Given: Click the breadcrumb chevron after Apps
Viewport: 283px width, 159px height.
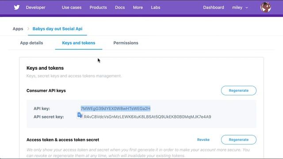Looking at the screenshot, I should (x=28, y=29).
